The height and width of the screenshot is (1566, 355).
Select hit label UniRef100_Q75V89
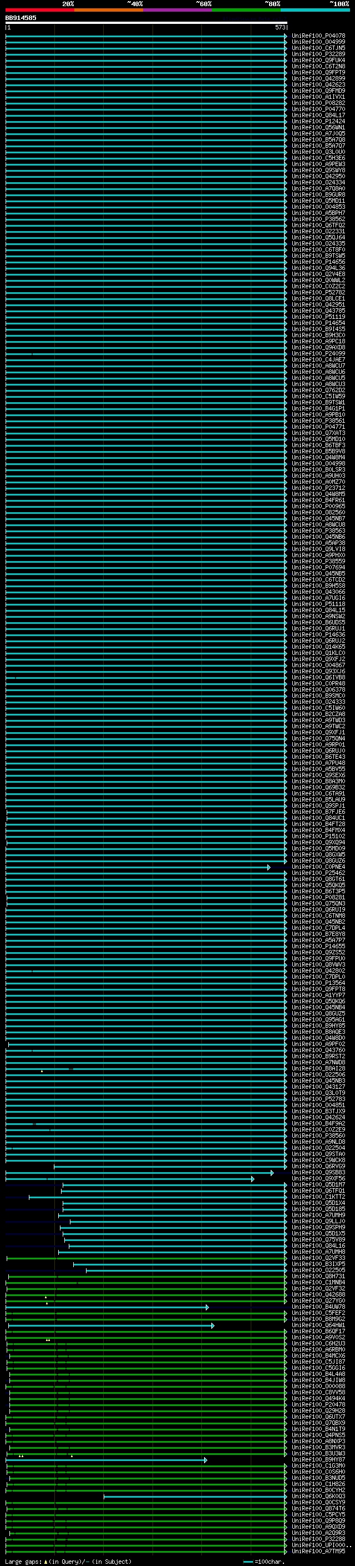click(x=318, y=1239)
